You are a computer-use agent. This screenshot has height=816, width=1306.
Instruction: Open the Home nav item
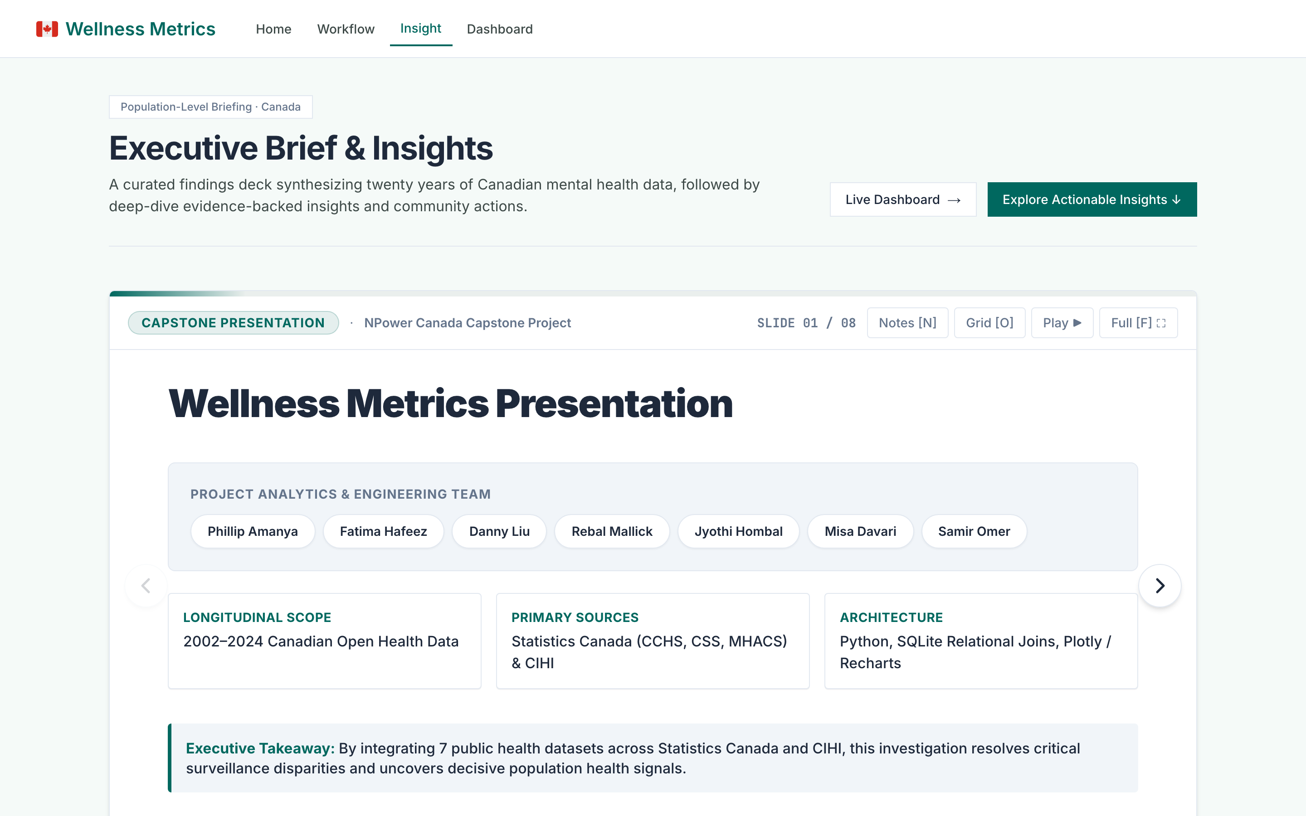[273, 29]
